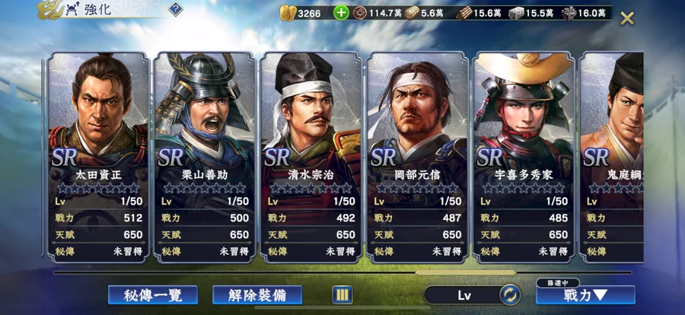Screen dimensions: 685x315
Task: Click the horizontal card list scrollbar handle
Action: pos(466,272)
